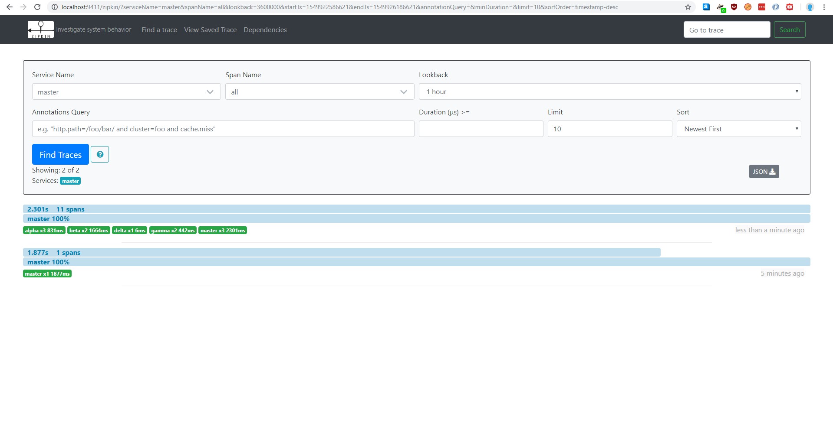Screen dimensions: 833x433
Task: Open the LastPass extension icon
Action: point(761,7)
